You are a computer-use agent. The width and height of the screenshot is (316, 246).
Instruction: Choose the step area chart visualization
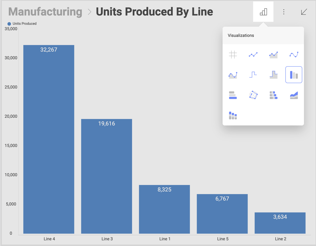tap(274, 75)
